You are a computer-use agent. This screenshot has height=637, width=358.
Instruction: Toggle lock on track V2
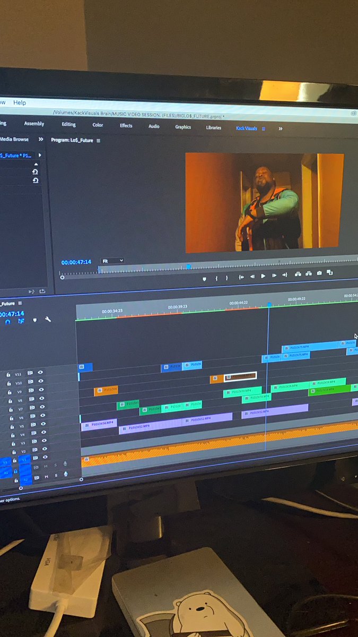point(14,452)
